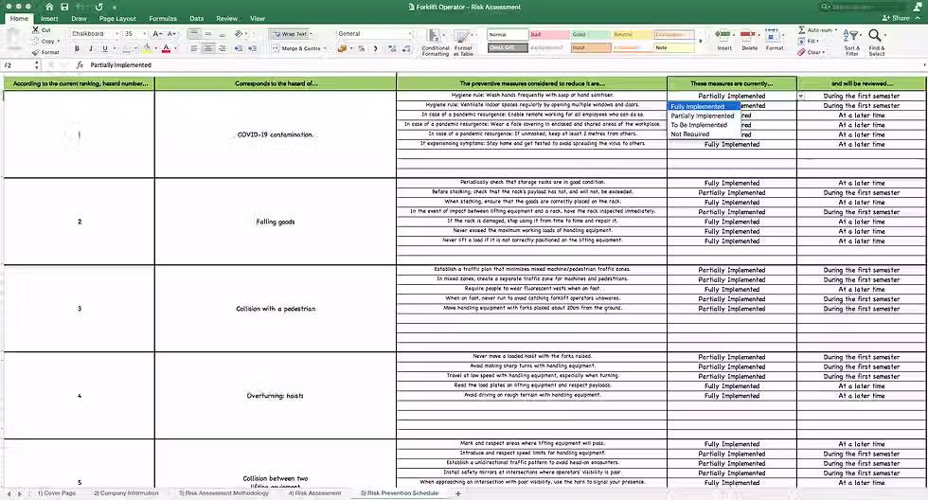
Task: Click the red font colour swatch
Action: tap(166, 48)
